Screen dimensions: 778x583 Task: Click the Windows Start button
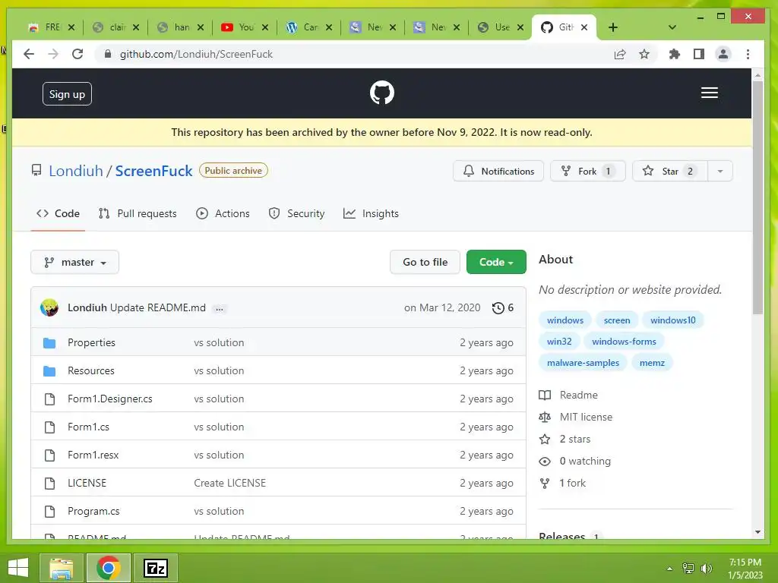(x=18, y=568)
